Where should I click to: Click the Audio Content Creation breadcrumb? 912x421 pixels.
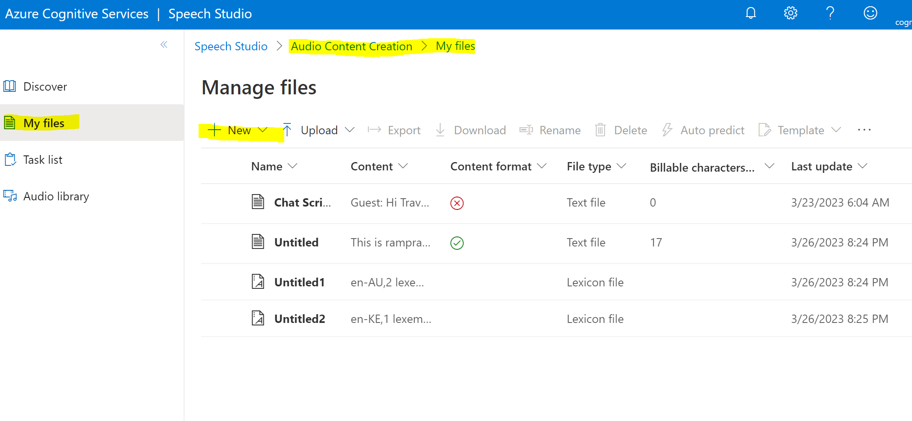click(352, 46)
